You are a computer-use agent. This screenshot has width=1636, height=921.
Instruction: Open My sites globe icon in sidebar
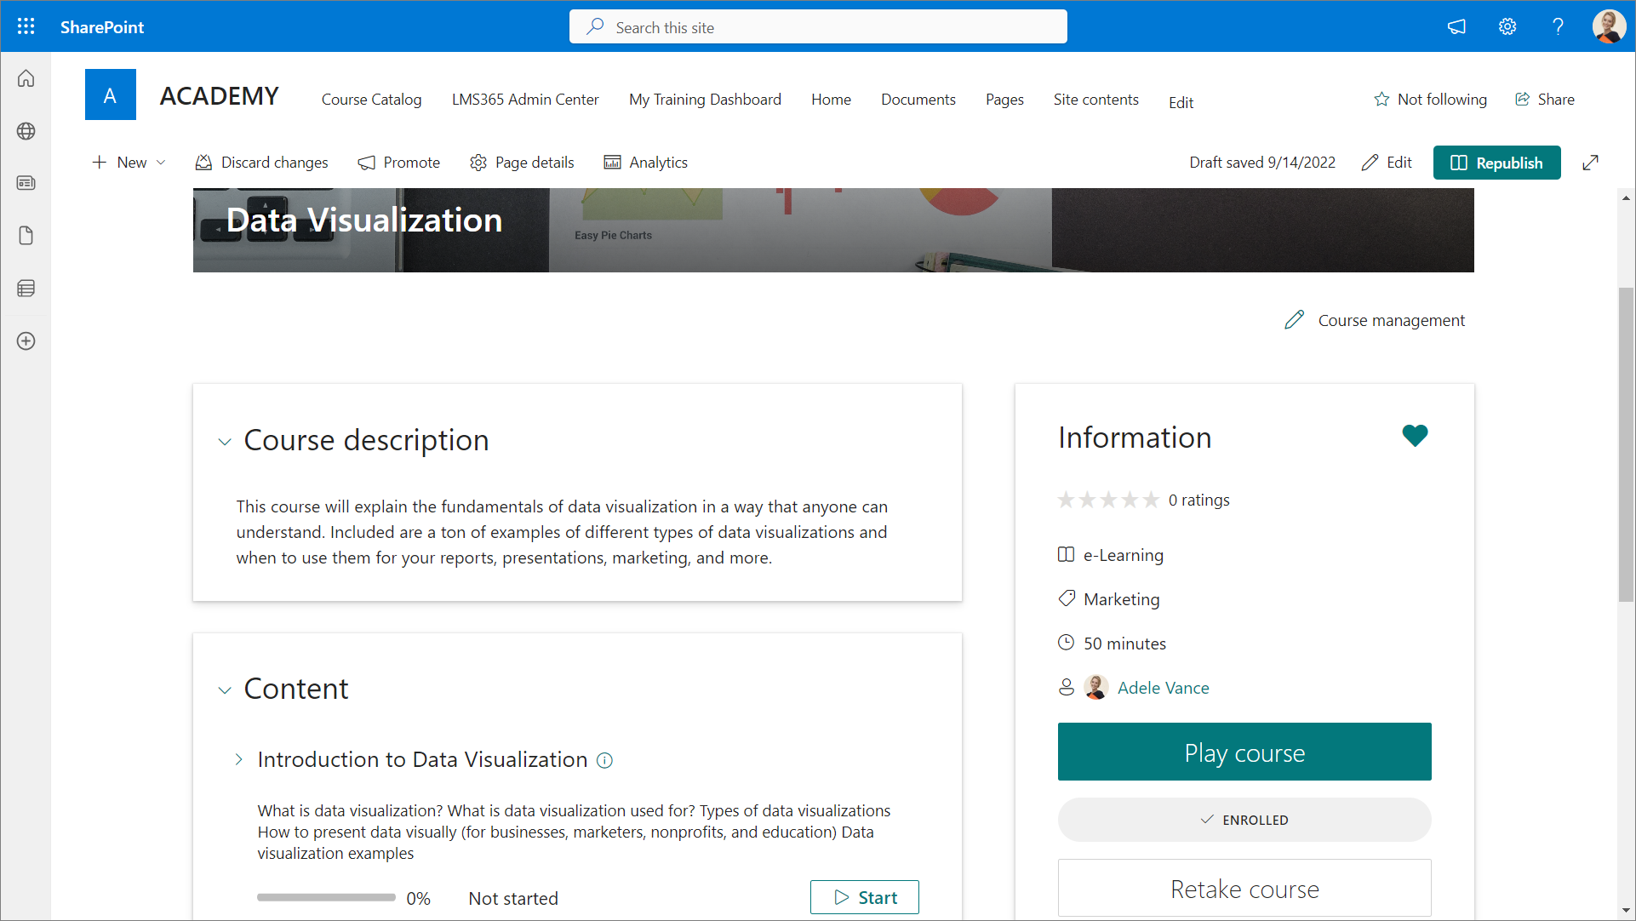(x=26, y=131)
